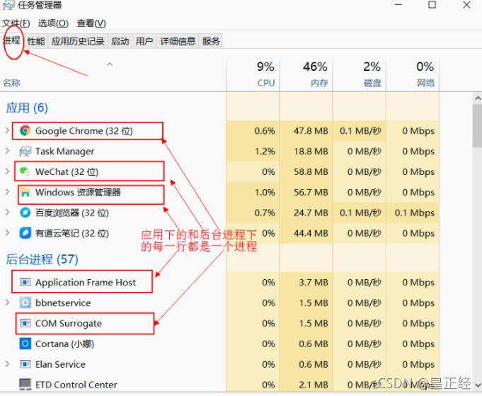Switch to the 性能 tab
Image resolution: width=482 pixels, height=396 pixels.
click(35, 41)
